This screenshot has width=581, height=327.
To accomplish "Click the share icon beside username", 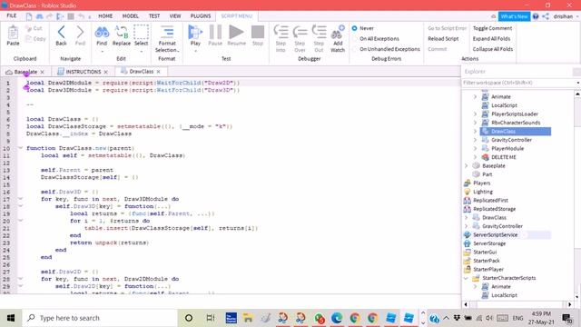I will (546, 16).
